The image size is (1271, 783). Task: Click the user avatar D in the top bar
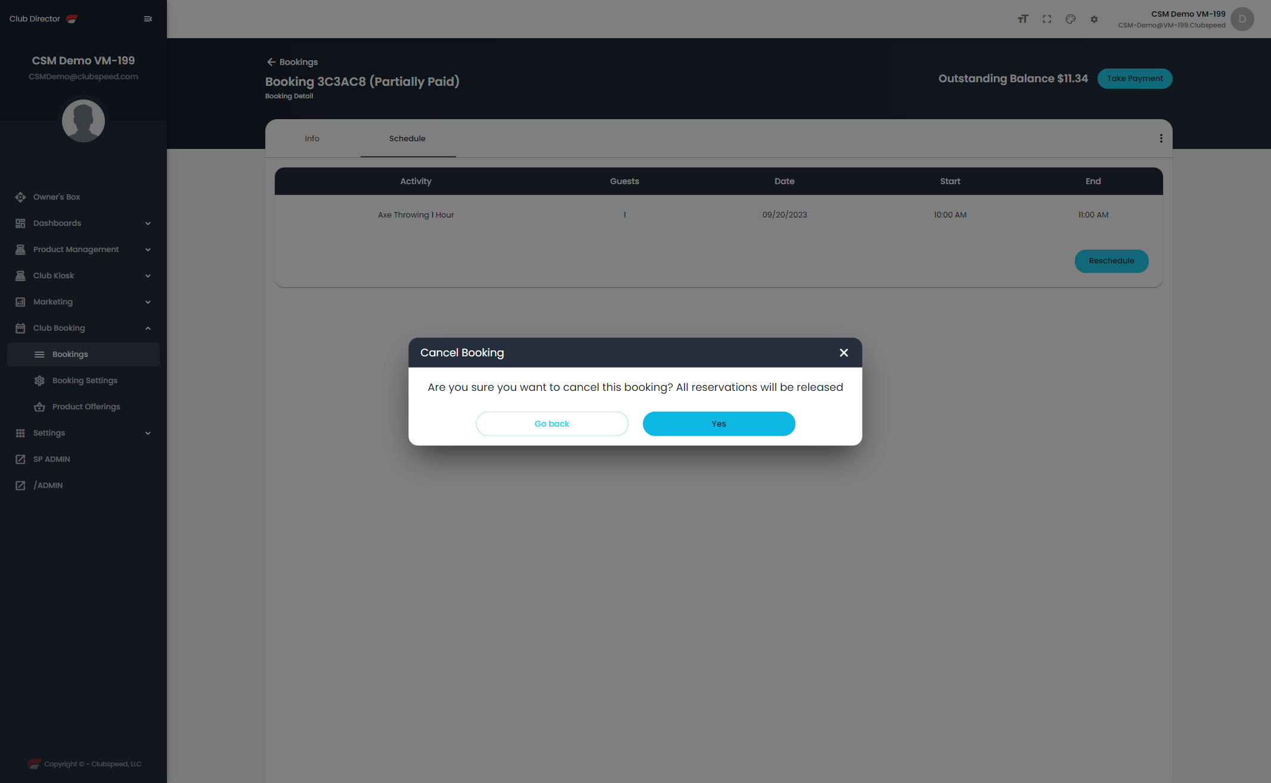[x=1242, y=19]
